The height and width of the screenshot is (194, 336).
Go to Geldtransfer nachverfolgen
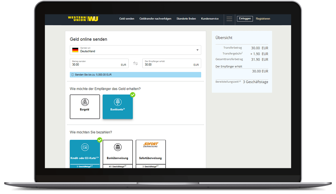tap(155, 19)
